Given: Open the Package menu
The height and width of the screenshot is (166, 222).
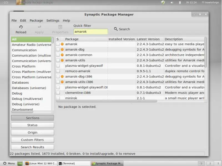Looking at the screenshot, I should 36,20.
